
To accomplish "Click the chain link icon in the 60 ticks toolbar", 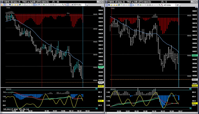I will click(72, 5).
